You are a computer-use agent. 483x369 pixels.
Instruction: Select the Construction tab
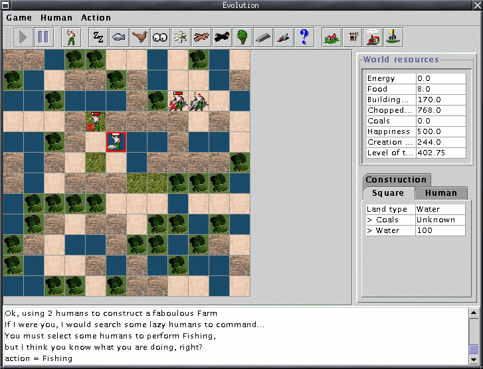point(396,180)
